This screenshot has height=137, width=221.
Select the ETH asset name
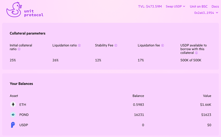pos(23,105)
